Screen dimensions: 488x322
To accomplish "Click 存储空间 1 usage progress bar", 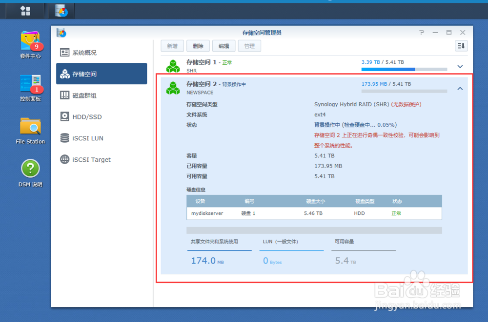I will (x=404, y=69).
